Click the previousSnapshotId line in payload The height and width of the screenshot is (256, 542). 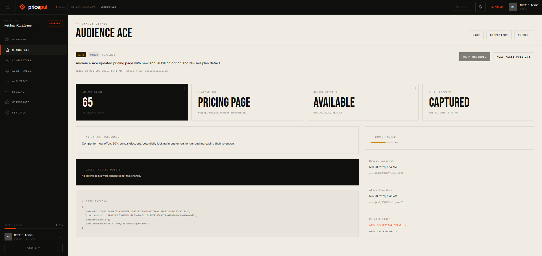[118, 224]
